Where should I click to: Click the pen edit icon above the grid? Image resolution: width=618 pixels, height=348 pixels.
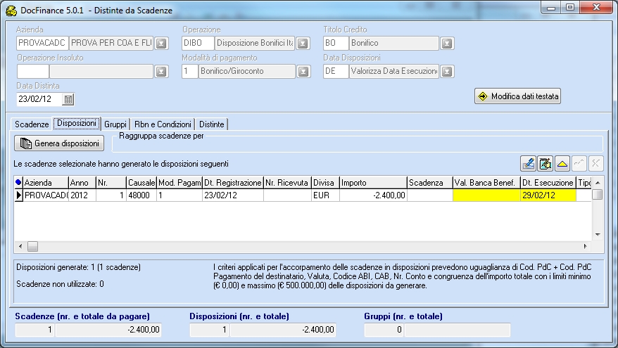point(528,164)
